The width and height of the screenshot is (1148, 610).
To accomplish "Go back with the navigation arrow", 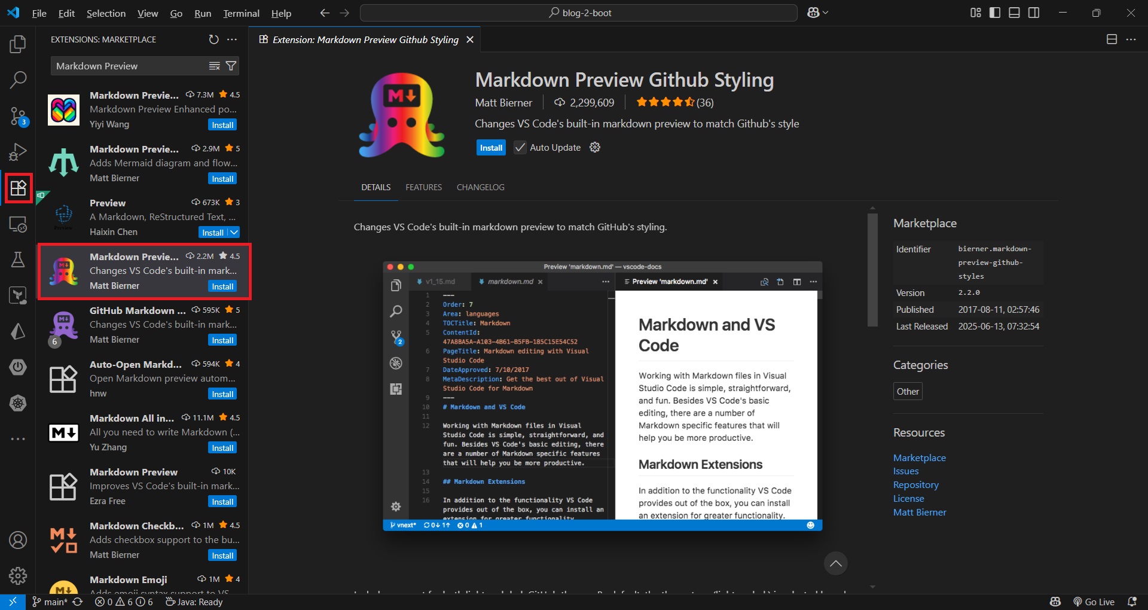I will (325, 13).
